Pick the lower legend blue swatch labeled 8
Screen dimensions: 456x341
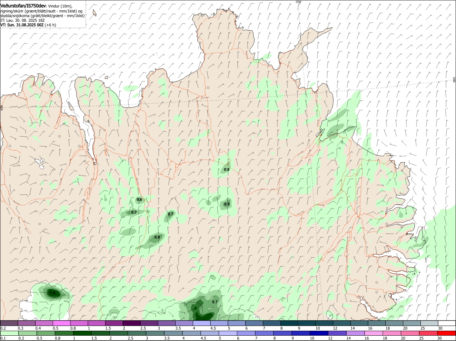(283, 333)
